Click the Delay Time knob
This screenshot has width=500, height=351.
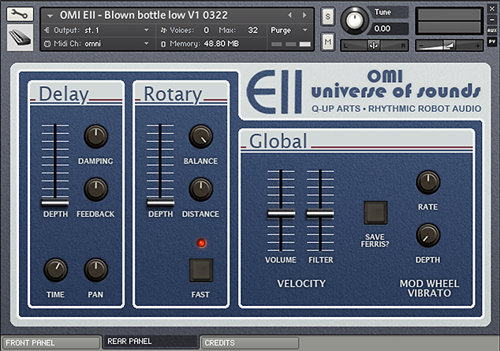pyautogui.click(x=55, y=270)
